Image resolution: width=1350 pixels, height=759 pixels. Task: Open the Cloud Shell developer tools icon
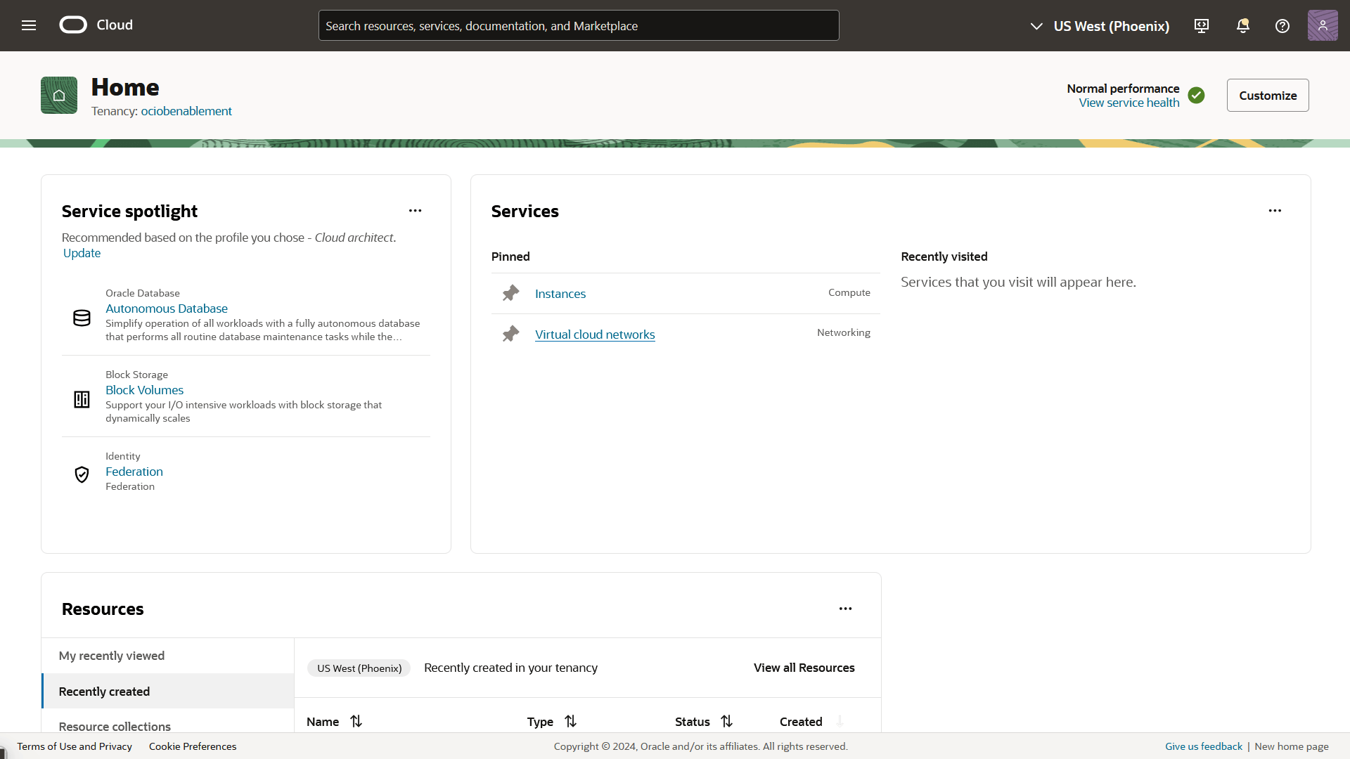tap(1202, 26)
